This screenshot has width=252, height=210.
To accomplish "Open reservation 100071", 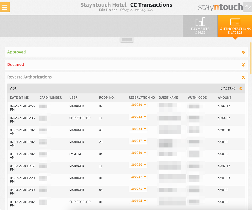I will (x=138, y=189).
